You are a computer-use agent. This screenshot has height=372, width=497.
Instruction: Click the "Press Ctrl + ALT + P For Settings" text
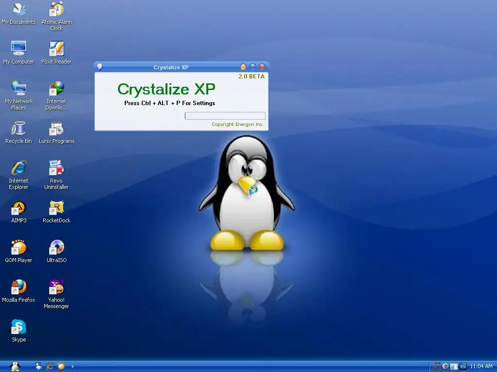click(169, 103)
